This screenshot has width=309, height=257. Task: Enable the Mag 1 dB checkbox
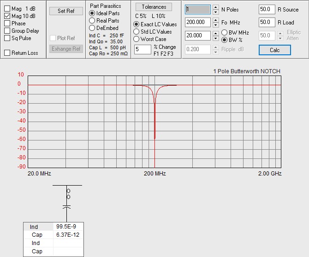(7, 9)
